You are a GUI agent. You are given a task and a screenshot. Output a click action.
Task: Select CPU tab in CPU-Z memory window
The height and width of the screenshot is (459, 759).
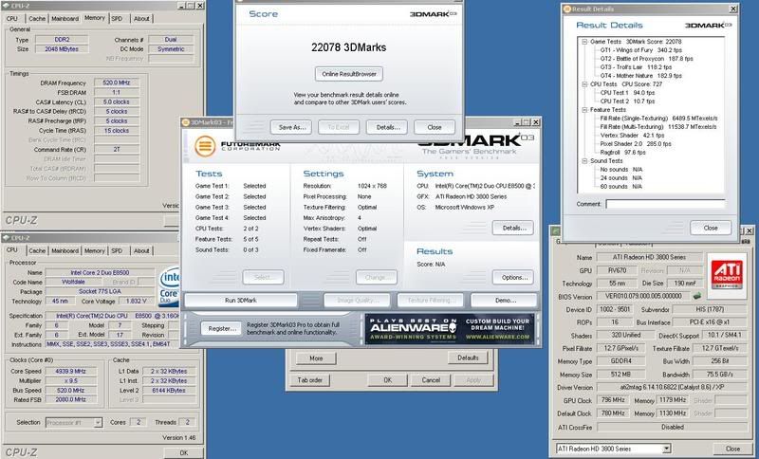click(12, 18)
